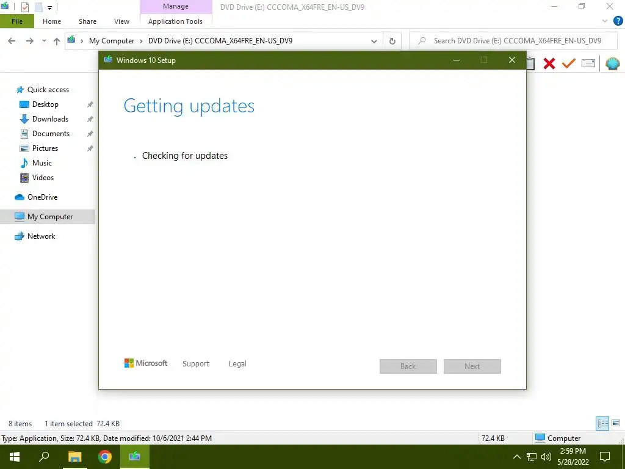The width and height of the screenshot is (625, 469).
Task: Select OneDrive in the navigation pane
Action: (42, 197)
